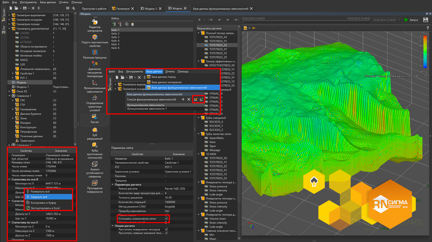This screenshot has width=432, height=242.
Task: Select the Функциональные зависимости tool icon
Action: [x=95, y=82]
